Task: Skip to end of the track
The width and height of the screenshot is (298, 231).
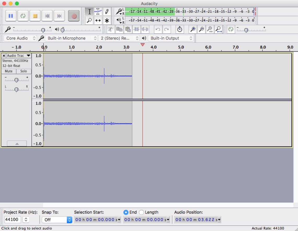Action: 59,16
